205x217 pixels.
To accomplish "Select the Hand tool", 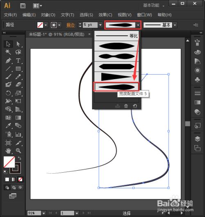I will coord(8,151).
